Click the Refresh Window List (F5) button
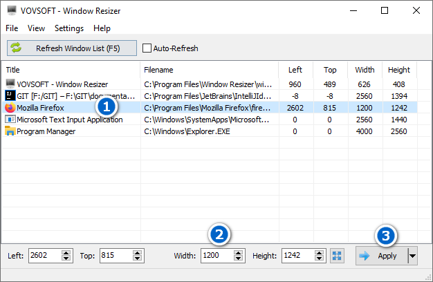Screen dimensions: 433x282 (x=72, y=48)
